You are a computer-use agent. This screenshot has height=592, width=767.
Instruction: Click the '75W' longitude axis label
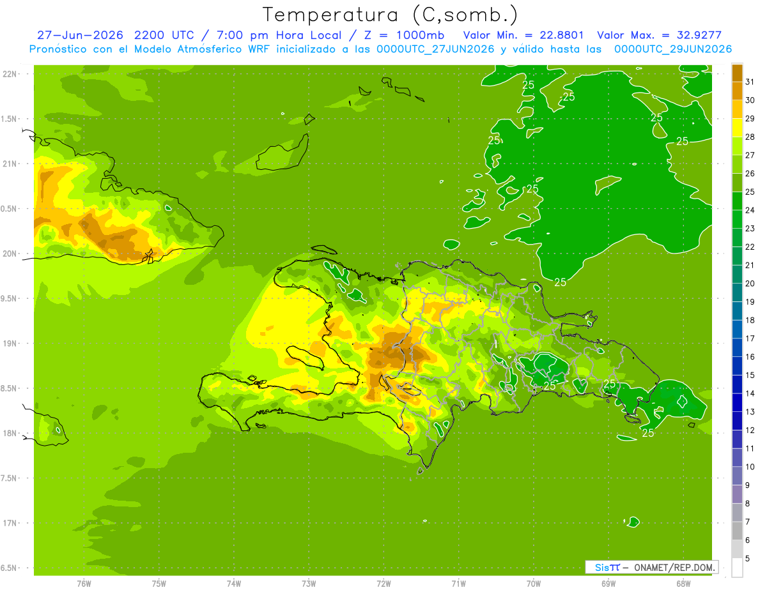point(159,583)
